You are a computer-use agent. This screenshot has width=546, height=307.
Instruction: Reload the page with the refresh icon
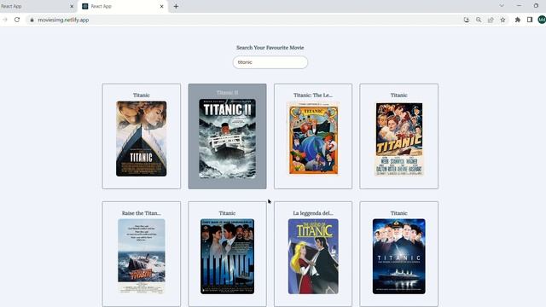[x=17, y=20]
